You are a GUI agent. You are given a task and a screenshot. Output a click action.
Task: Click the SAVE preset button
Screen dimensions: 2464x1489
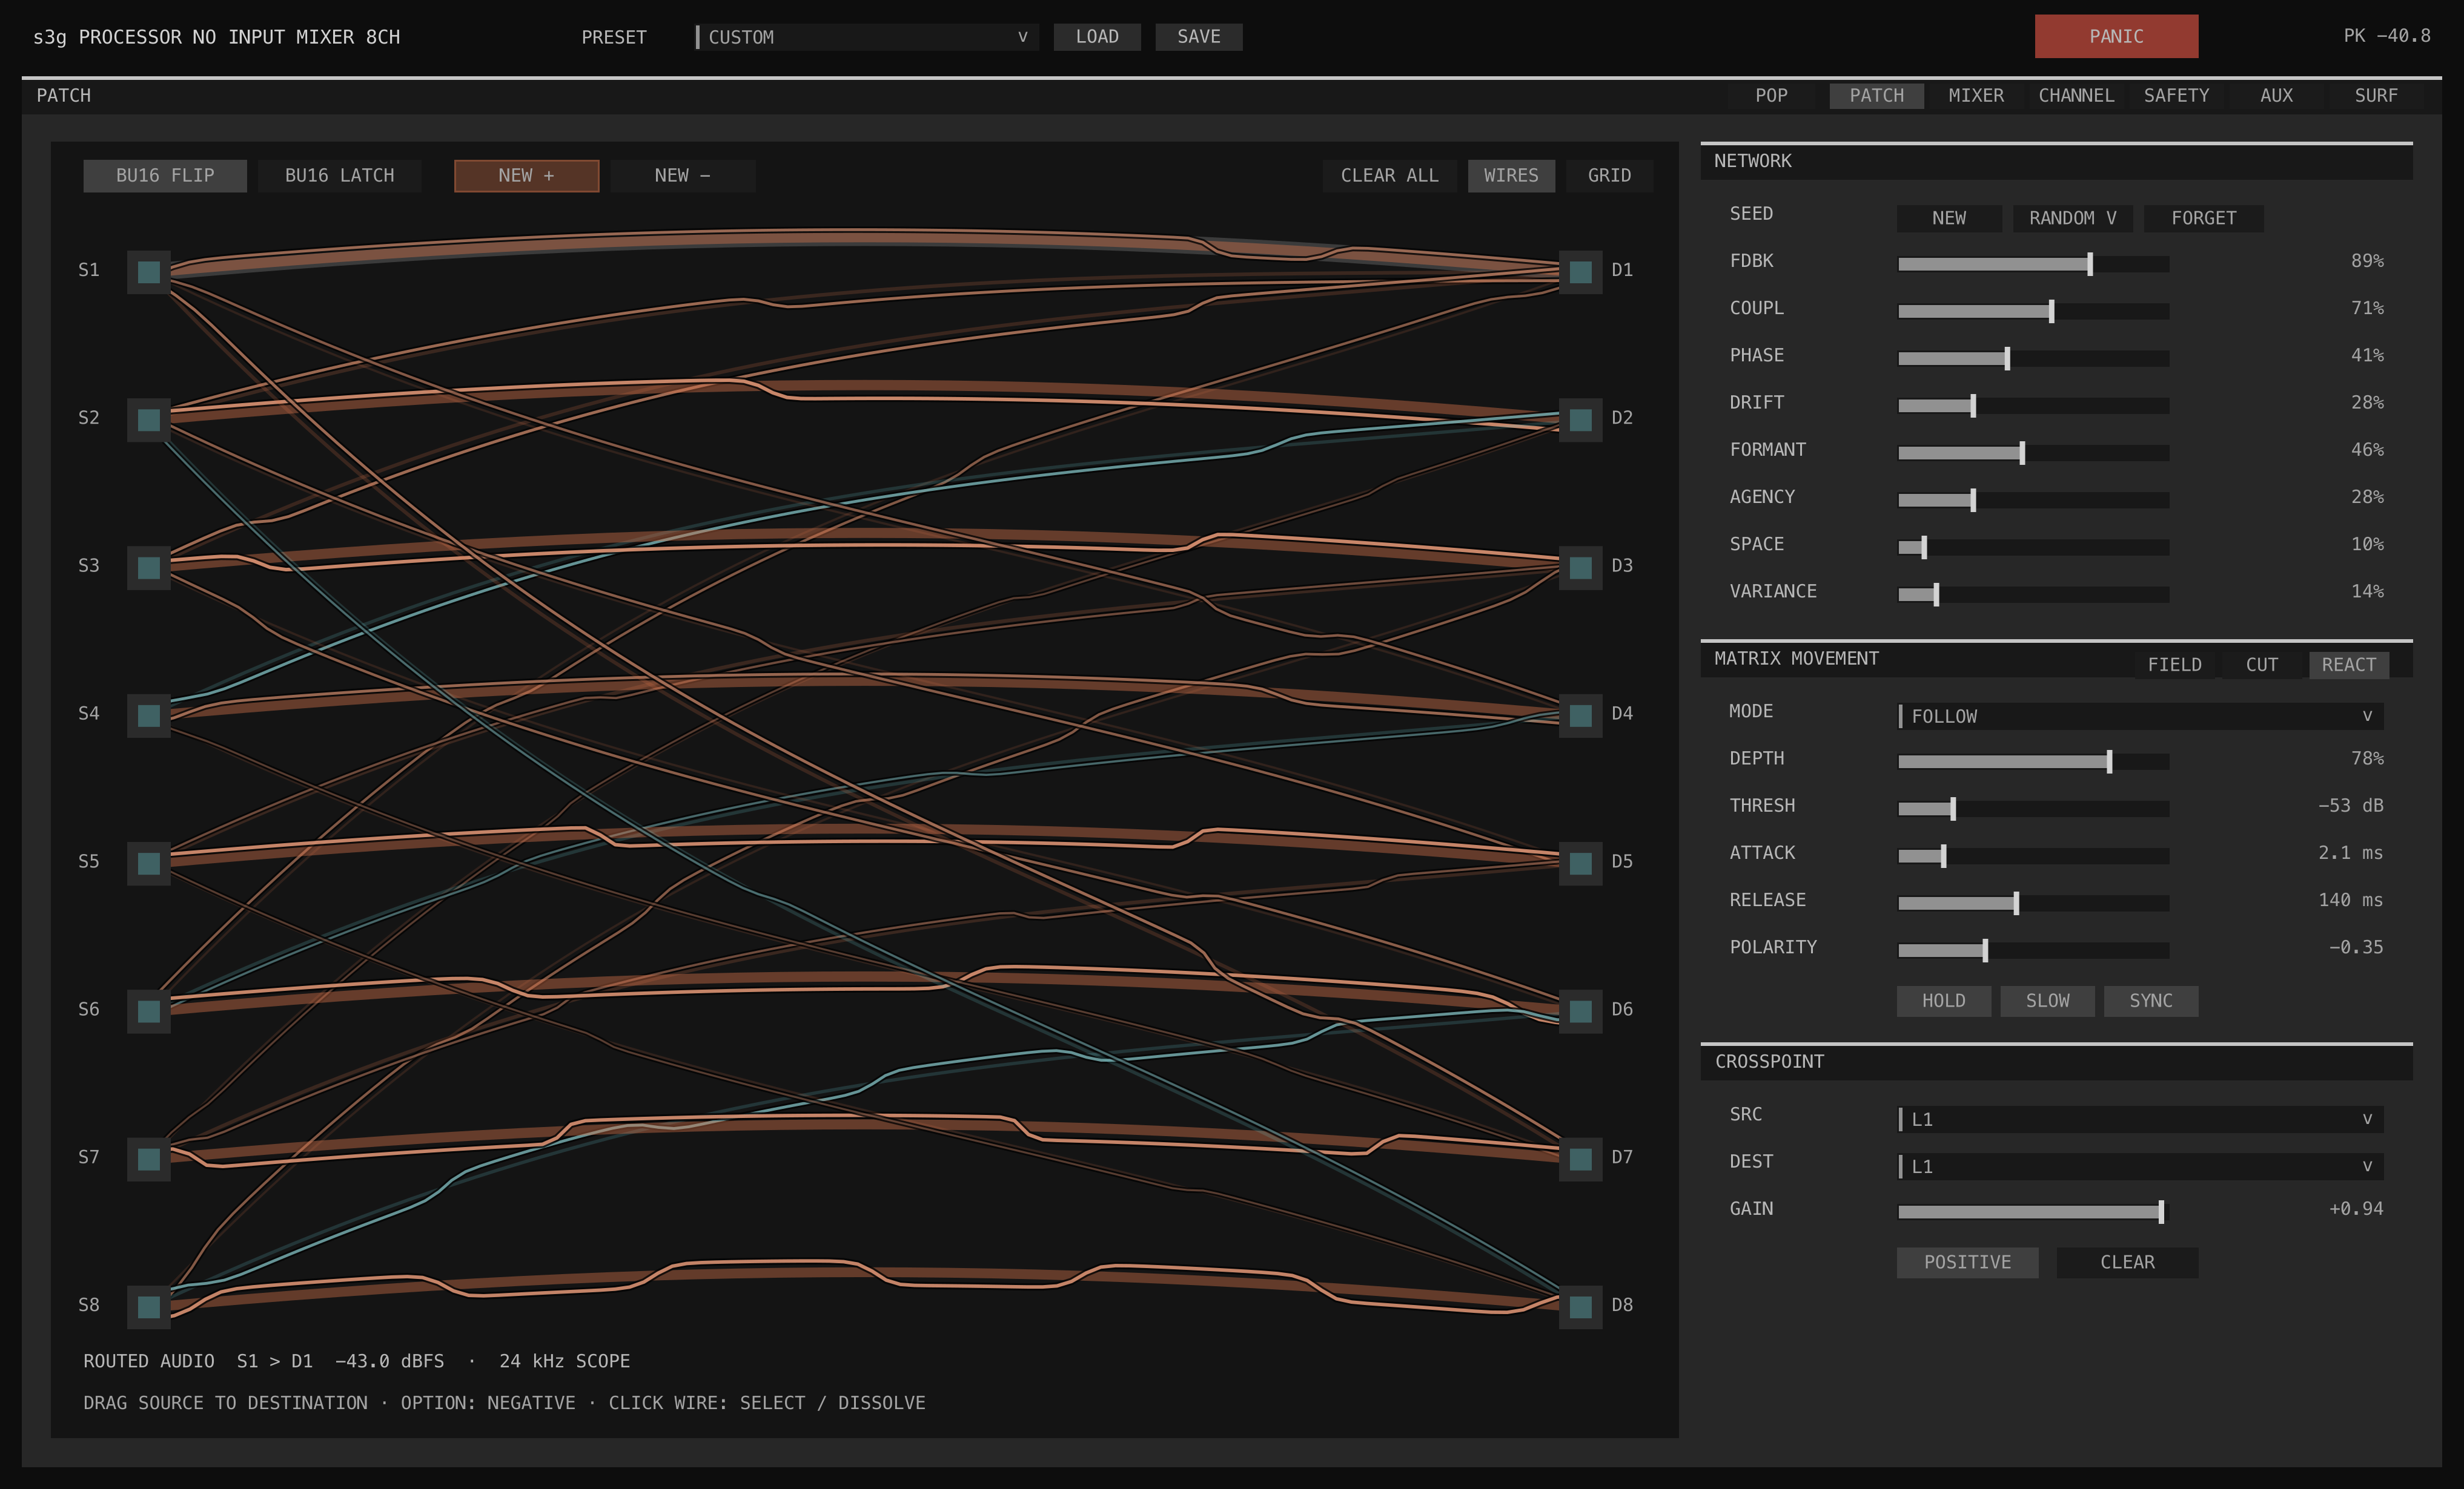click(x=1199, y=37)
